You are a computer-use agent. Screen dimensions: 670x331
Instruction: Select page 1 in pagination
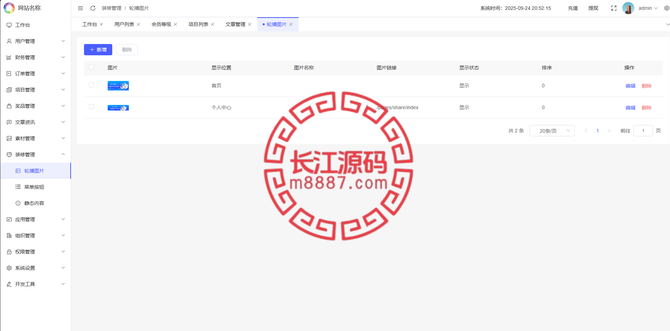point(598,131)
